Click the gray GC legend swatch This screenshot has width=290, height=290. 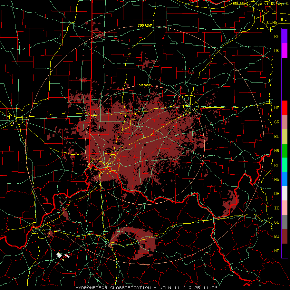click(285, 222)
